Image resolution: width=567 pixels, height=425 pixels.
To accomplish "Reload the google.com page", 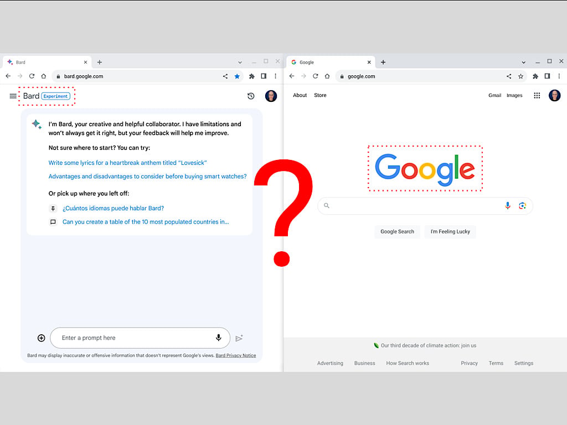I will tap(315, 76).
